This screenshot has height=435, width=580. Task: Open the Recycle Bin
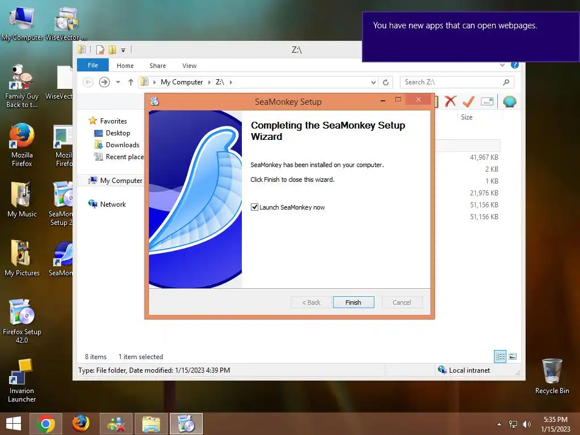tap(552, 376)
